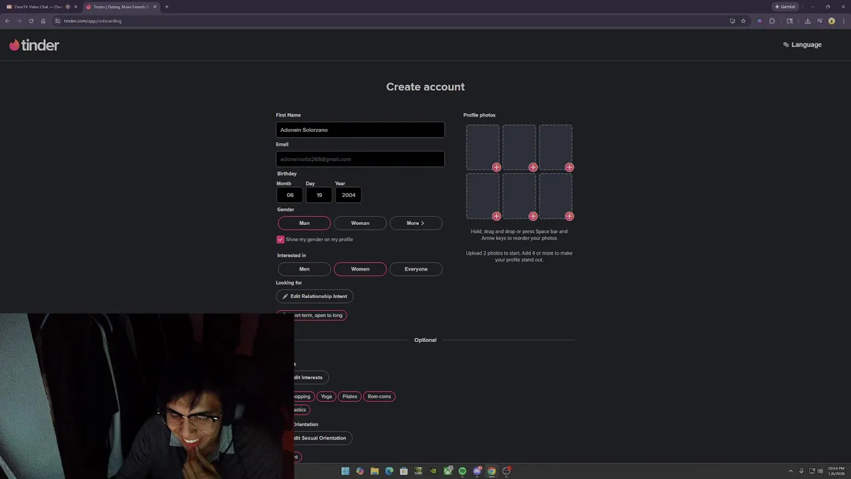Click the Gemini button in Chrome
851x479 pixels.
(785, 7)
